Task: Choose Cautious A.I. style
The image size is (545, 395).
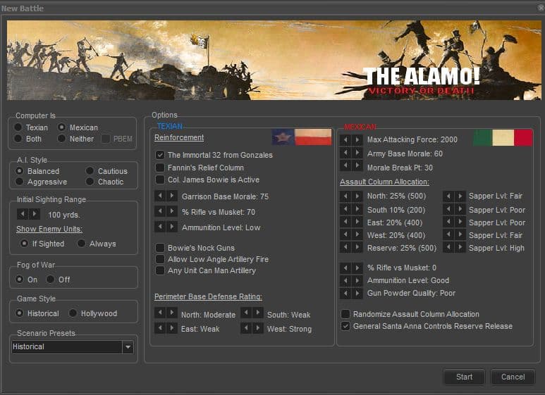Action: (x=90, y=171)
